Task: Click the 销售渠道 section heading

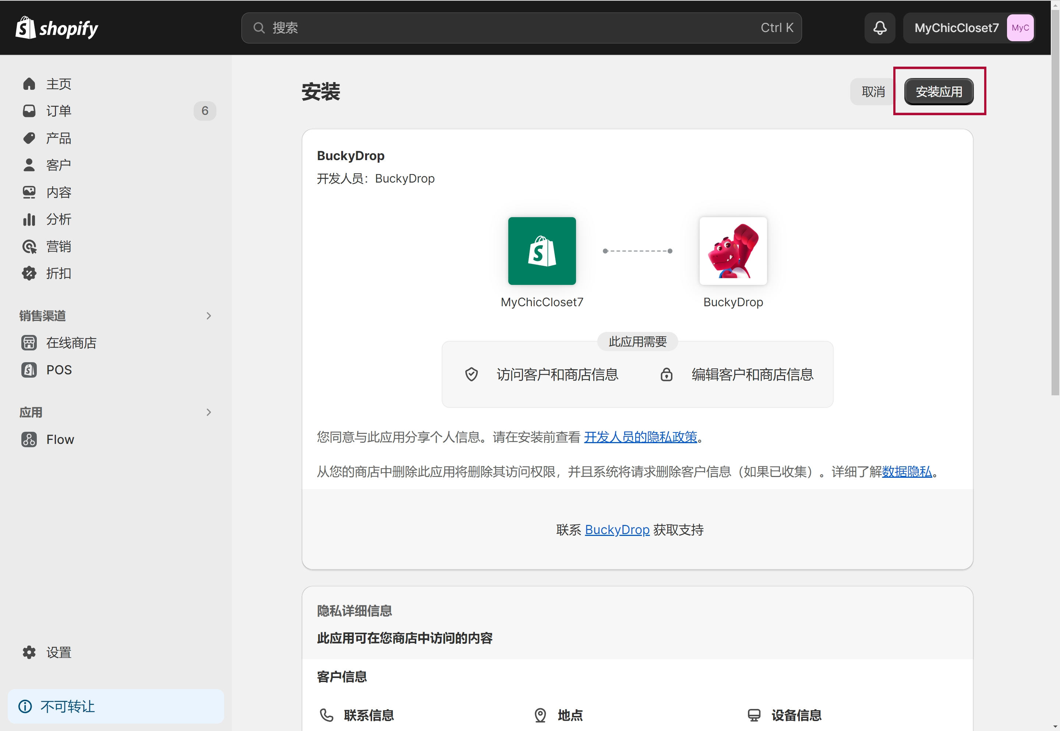Action: pos(43,315)
